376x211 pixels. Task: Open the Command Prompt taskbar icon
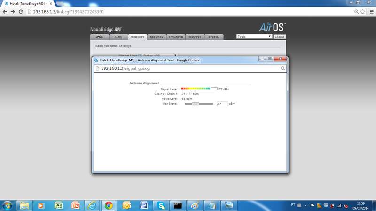tap(178, 205)
